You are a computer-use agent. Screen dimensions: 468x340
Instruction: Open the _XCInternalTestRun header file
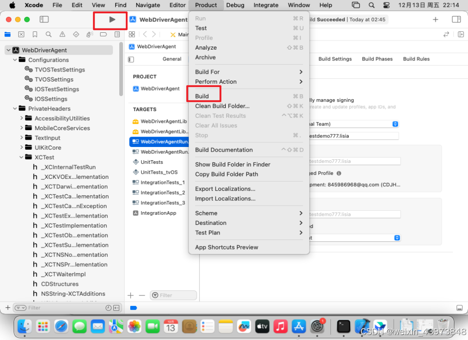[x=68, y=167]
